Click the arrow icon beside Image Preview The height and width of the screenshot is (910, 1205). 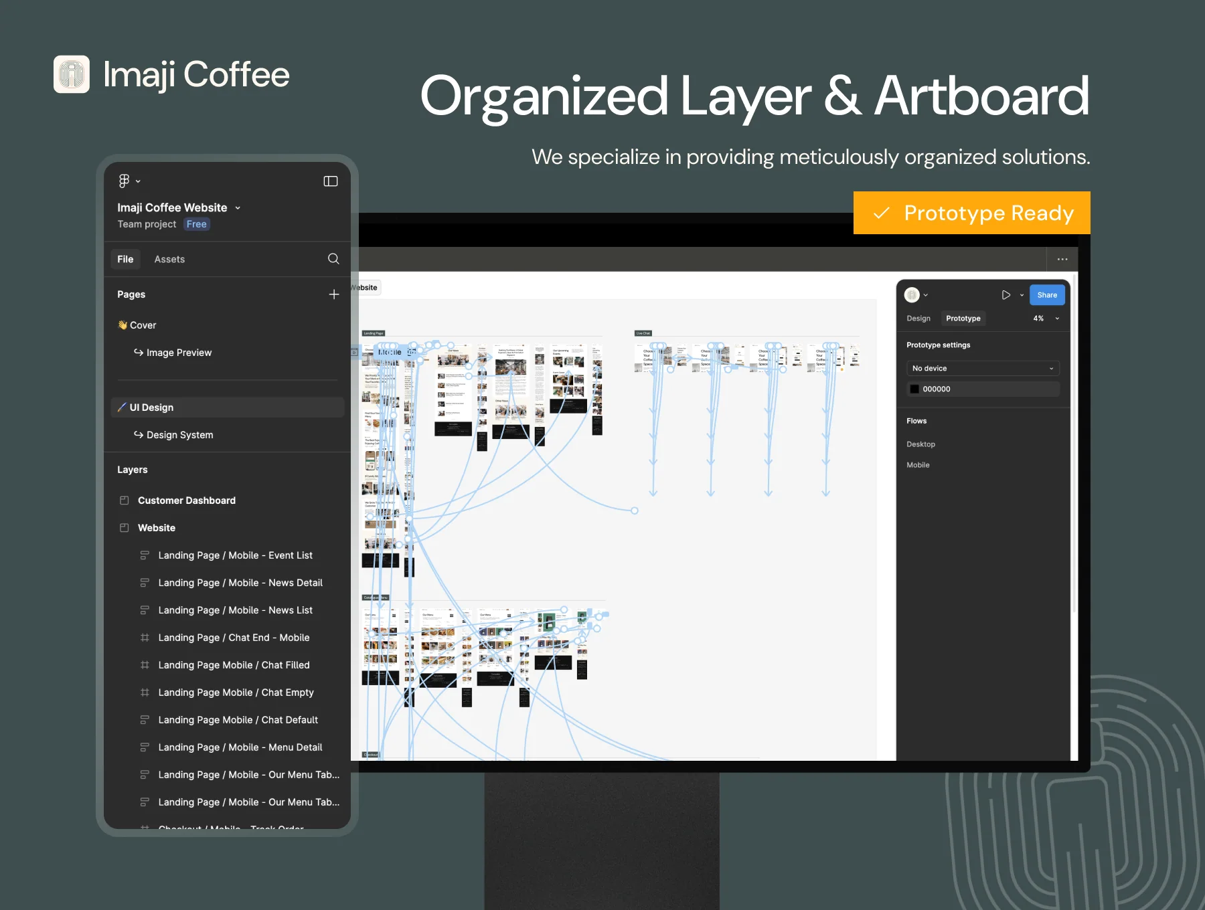(x=139, y=353)
